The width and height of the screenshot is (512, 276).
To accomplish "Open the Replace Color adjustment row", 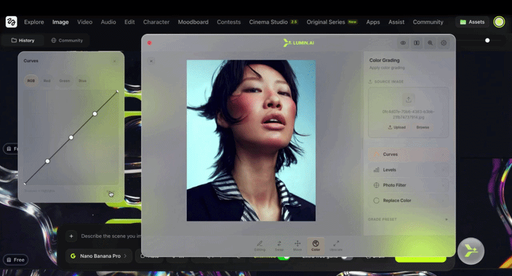I will [x=408, y=200].
